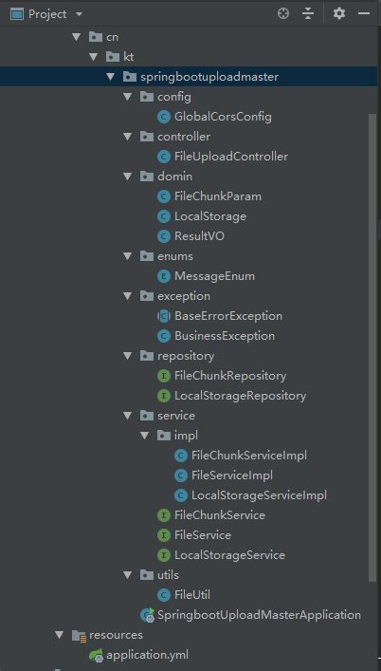Screen dimensions: 381x671
Task: Click the BaseErrorException abstract class icon
Action: 164,316
